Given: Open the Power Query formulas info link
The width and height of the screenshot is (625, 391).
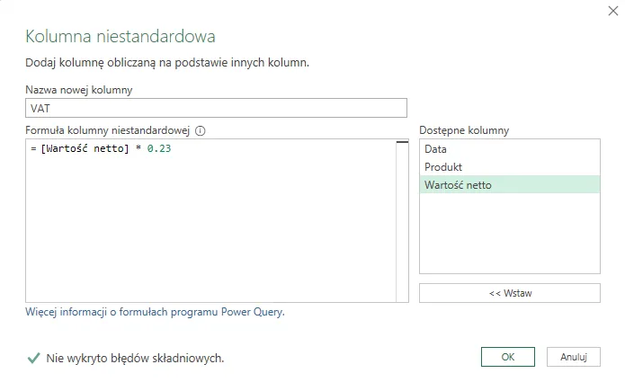Looking at the screenshot, I should 155,313.
